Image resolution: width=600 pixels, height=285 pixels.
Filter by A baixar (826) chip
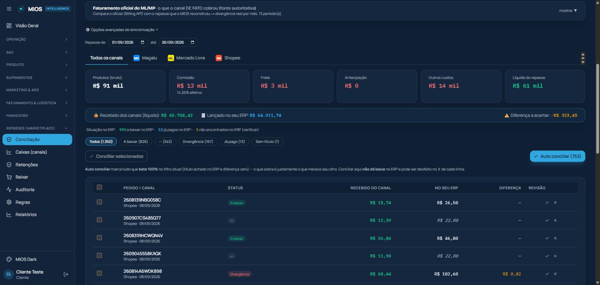135,142
